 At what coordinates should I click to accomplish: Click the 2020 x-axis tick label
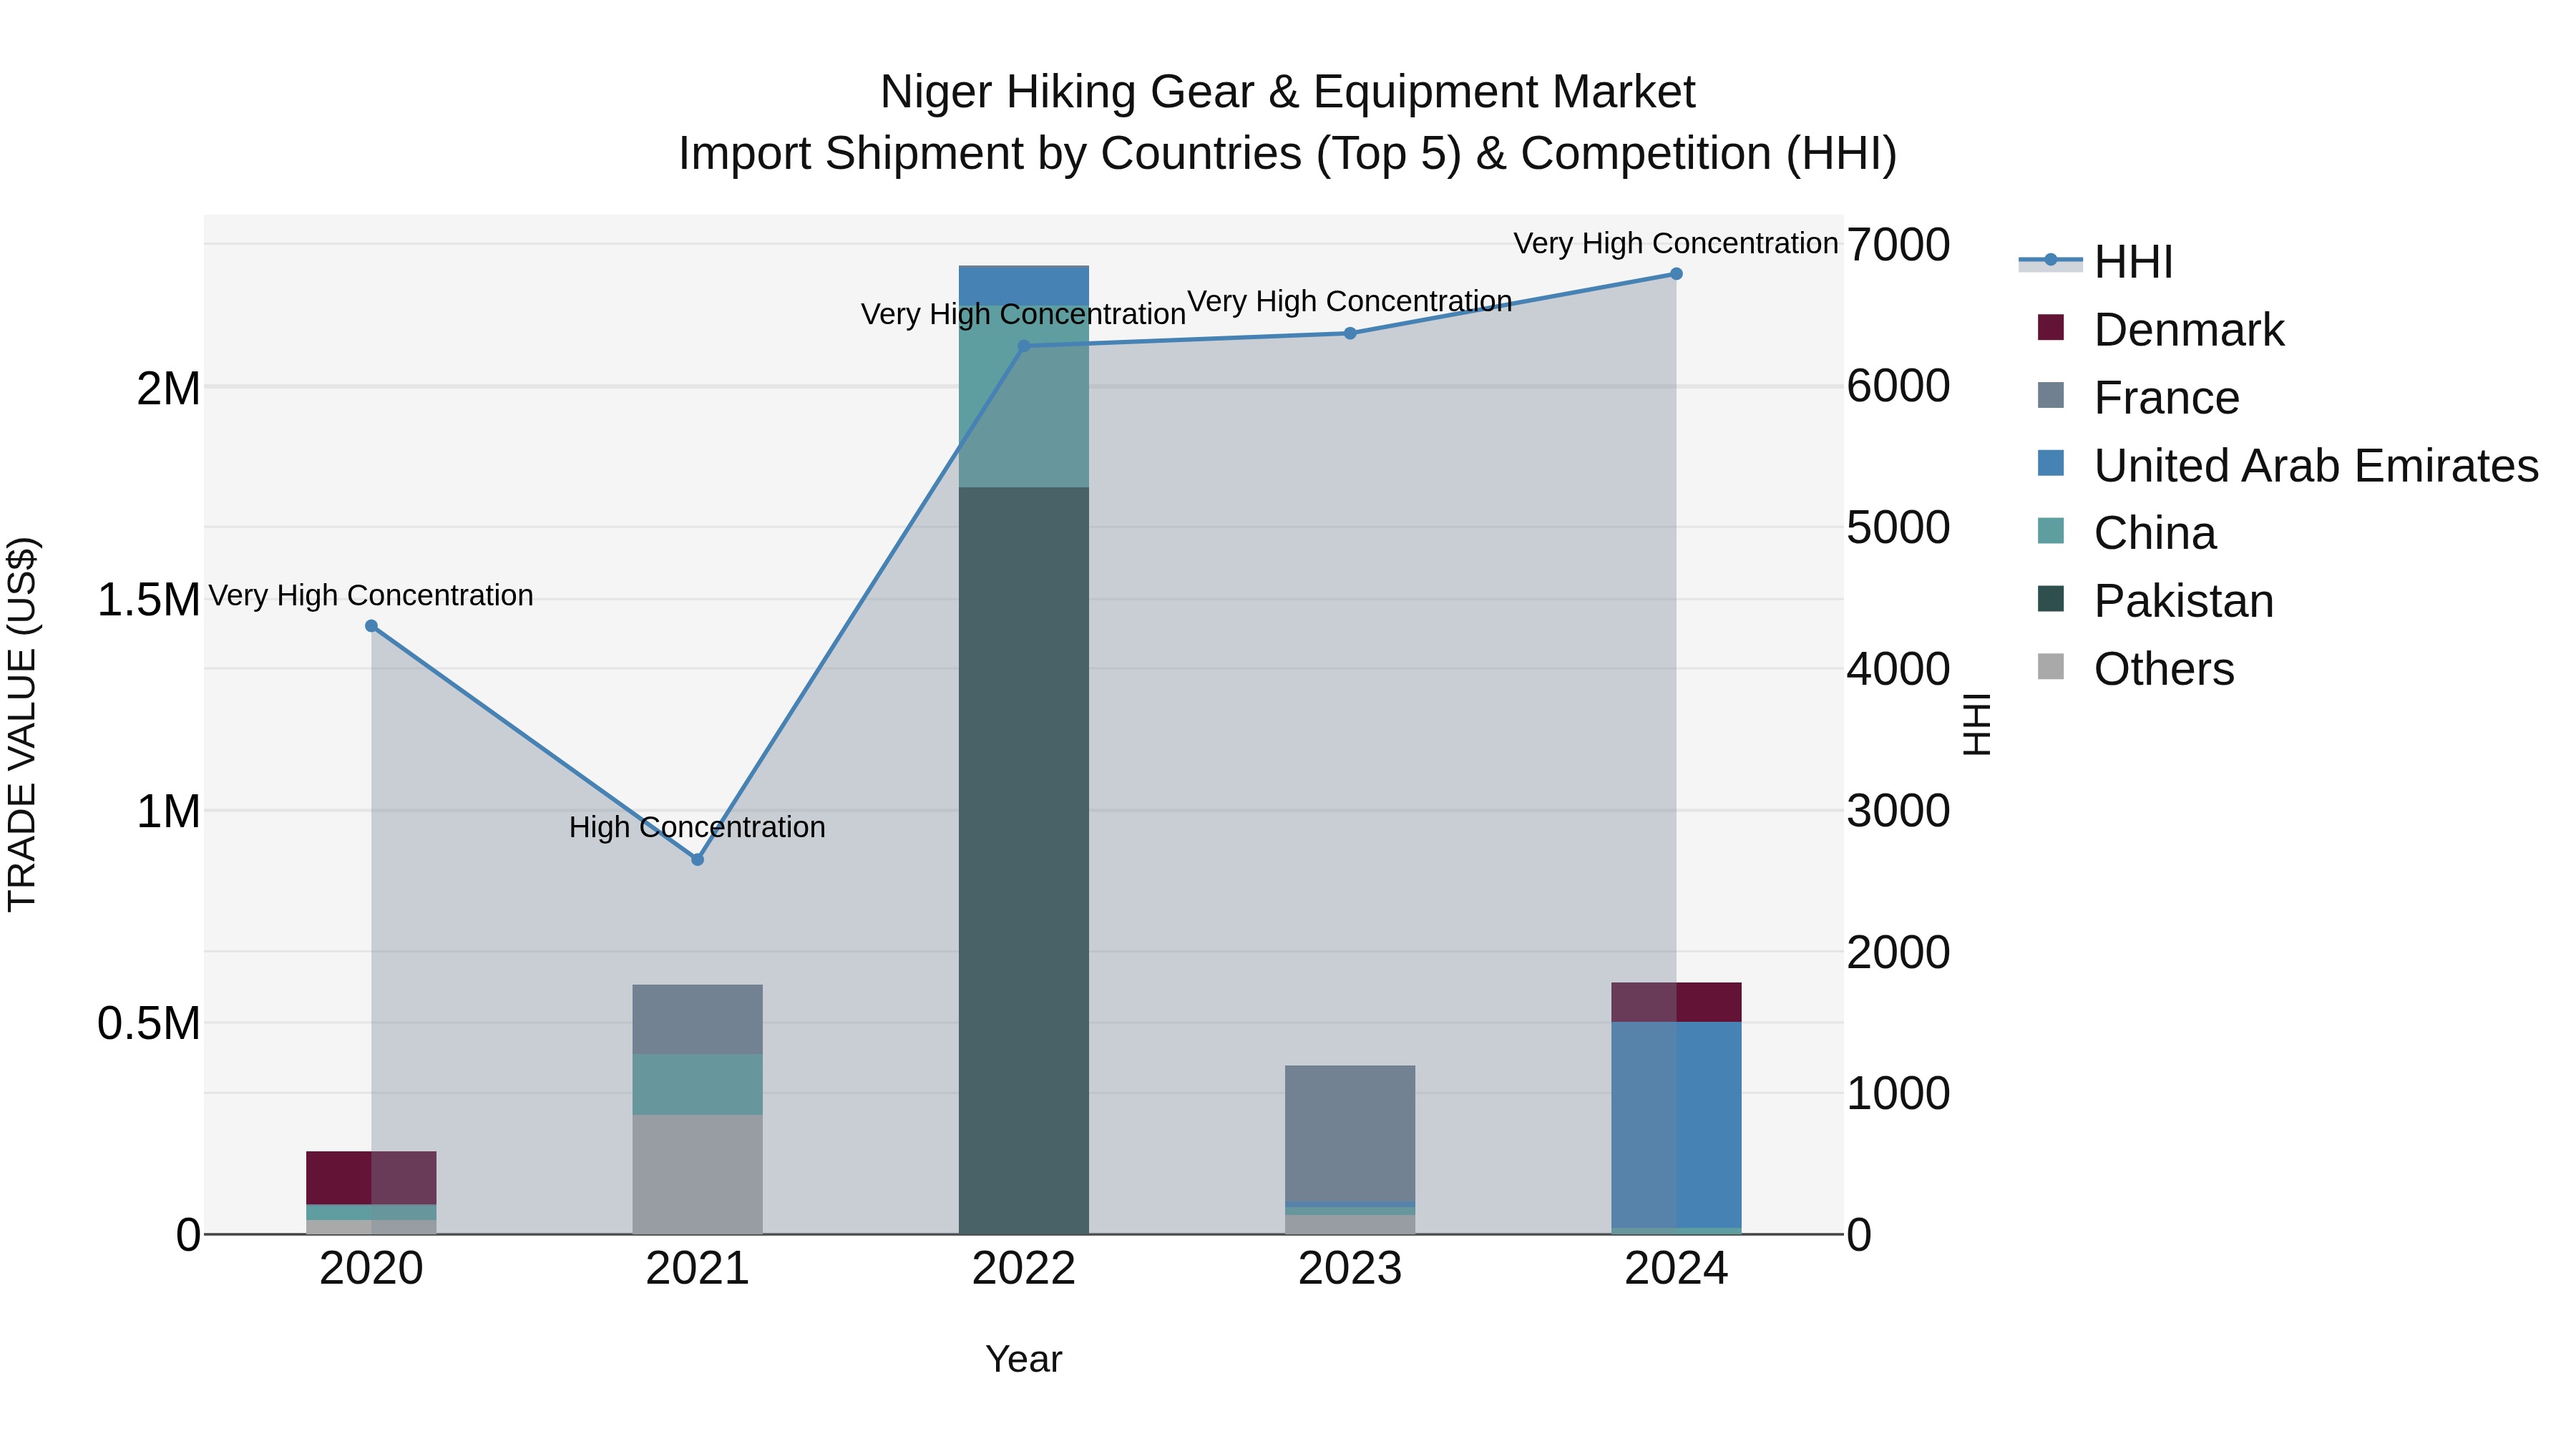(371, 1269)
